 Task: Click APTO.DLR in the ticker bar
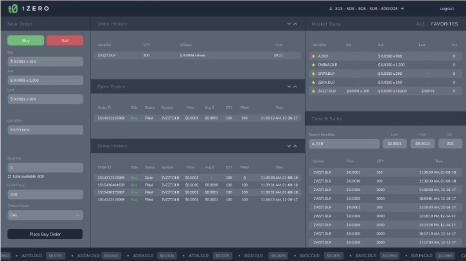point(32,256)
